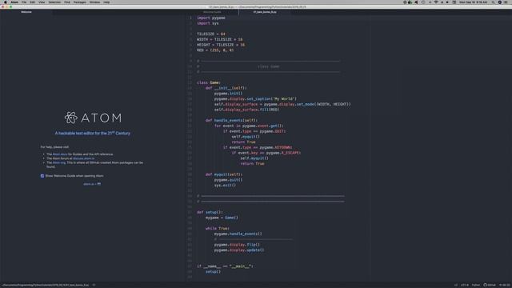Click the GitHub icon in the status bar

(x=490, y=285)
